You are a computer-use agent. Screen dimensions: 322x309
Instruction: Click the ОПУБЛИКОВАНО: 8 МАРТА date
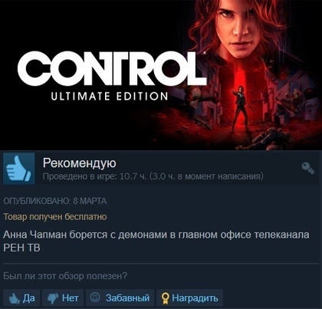tap(55, 201)
